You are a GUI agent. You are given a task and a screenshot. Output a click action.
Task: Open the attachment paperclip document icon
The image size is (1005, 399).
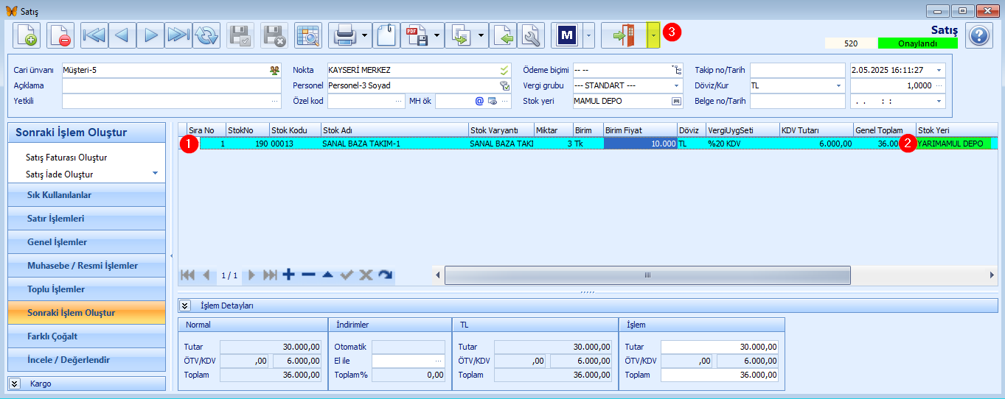click(x=386, y=35)
